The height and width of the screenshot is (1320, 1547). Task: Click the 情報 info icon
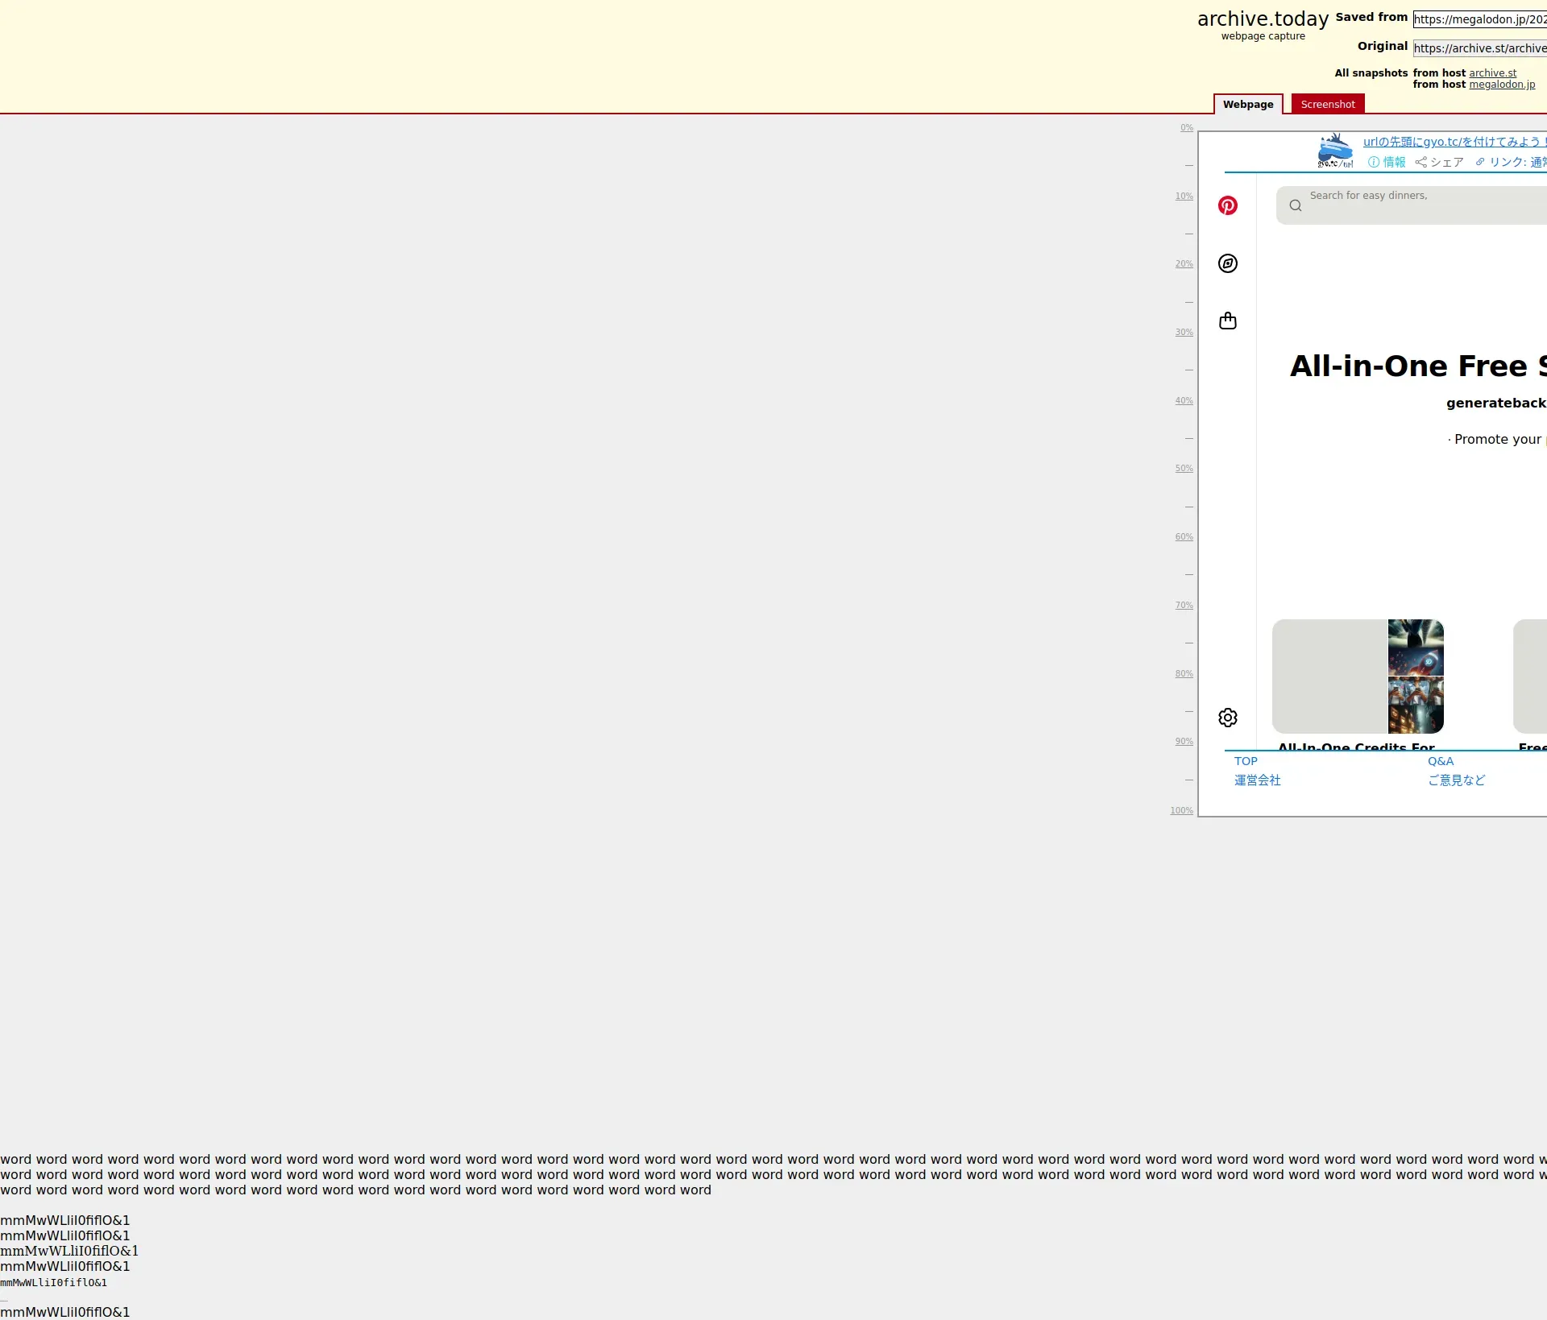1374,162
